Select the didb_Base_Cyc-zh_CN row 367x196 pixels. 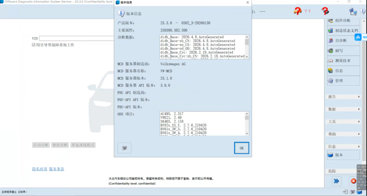202,56
